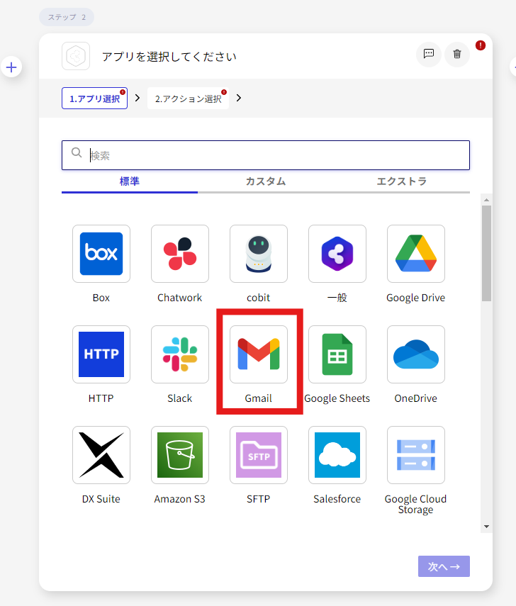Click the app list scrollbar thumb
The width and height of the screenshot is (516, 606).
click(487, 254)
